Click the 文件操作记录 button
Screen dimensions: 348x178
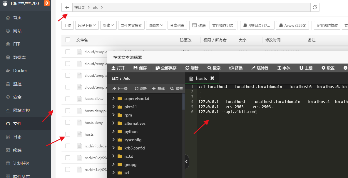pyautogui.click(x=223, y=26)
